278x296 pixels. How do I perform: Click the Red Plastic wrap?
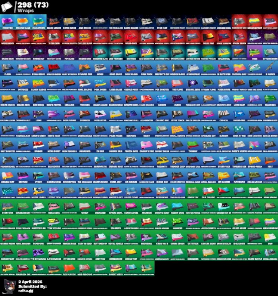(69, 269)
